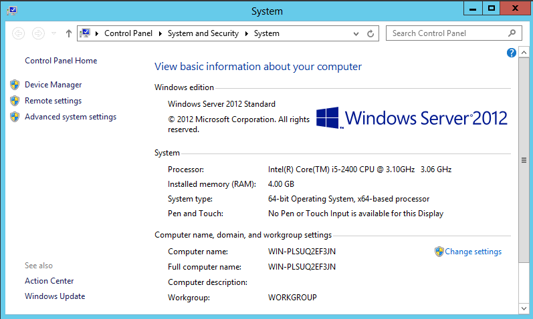The image size is (533, 319).
Task: Select System and Security breadcrumb
Action: pos(203,33)
